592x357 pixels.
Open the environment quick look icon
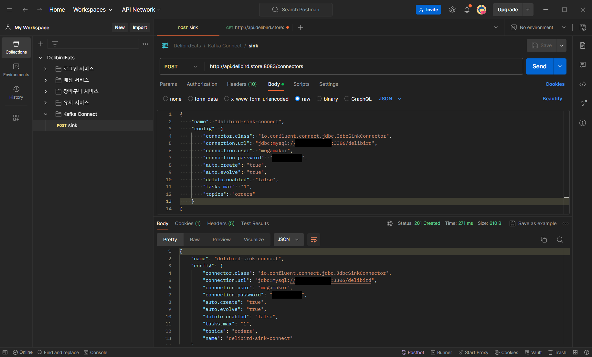point(583,27)
